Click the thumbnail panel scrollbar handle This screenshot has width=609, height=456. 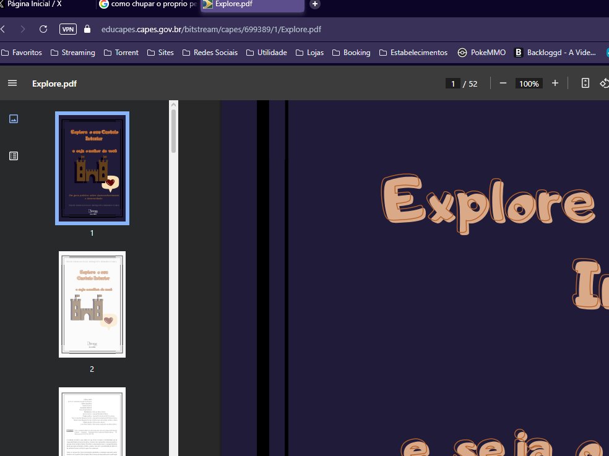click(174, 131)
